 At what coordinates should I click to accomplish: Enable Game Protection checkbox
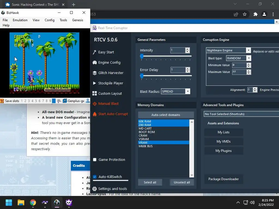[95, 159]
